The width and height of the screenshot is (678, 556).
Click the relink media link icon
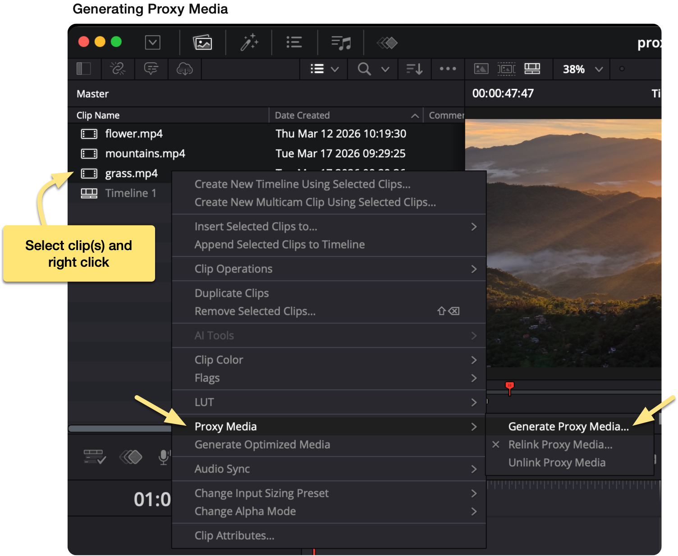(118, 69)
